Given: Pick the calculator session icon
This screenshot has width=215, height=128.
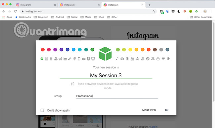Looking at the screenshot, I should [x=51, y=59].
